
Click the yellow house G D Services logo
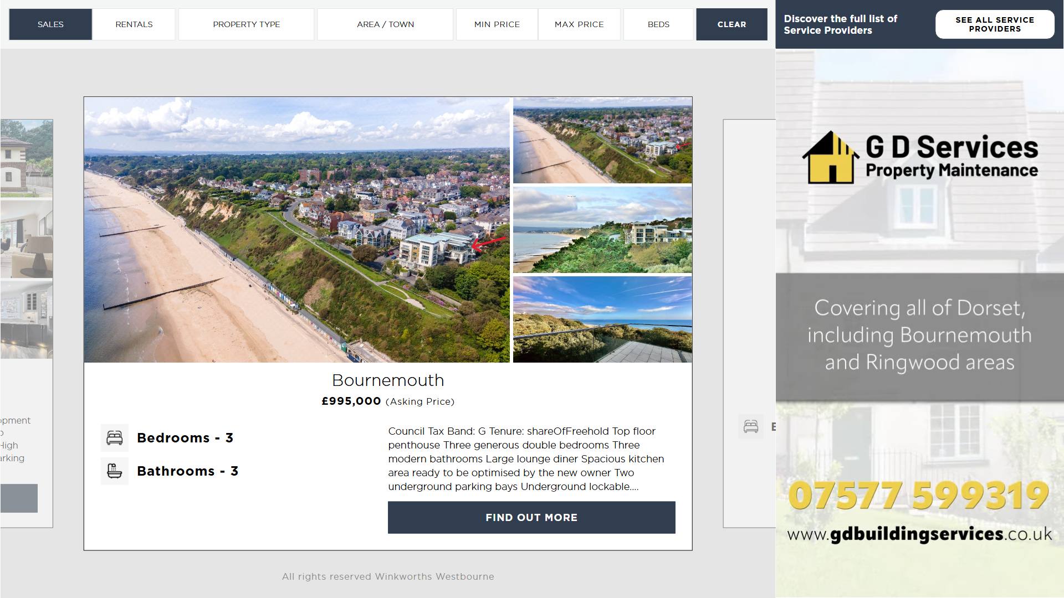pyautogui.click(x=830, y=158)
